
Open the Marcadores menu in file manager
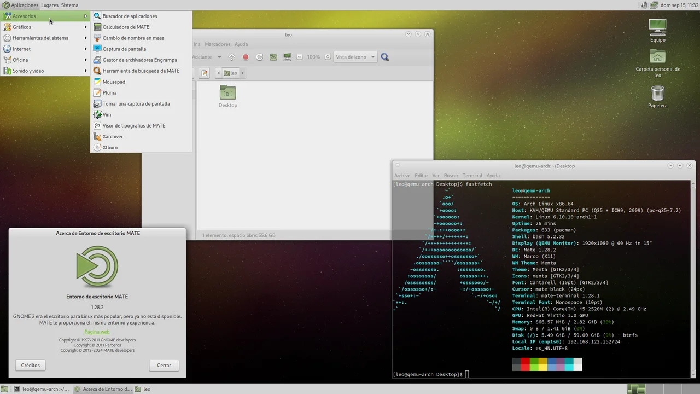(x=217, y=44)
